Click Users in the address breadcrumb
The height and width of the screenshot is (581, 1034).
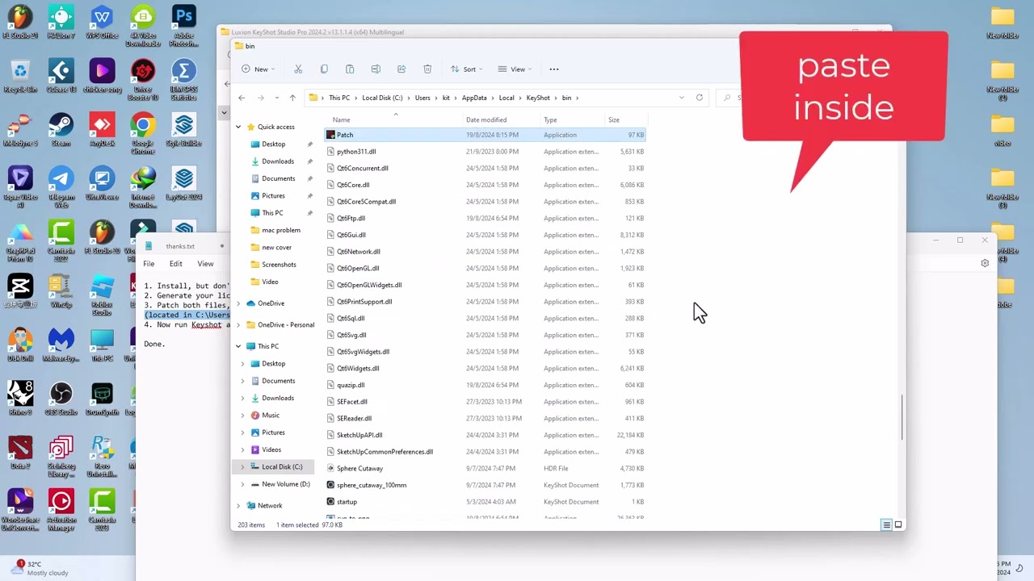(422, 98)
